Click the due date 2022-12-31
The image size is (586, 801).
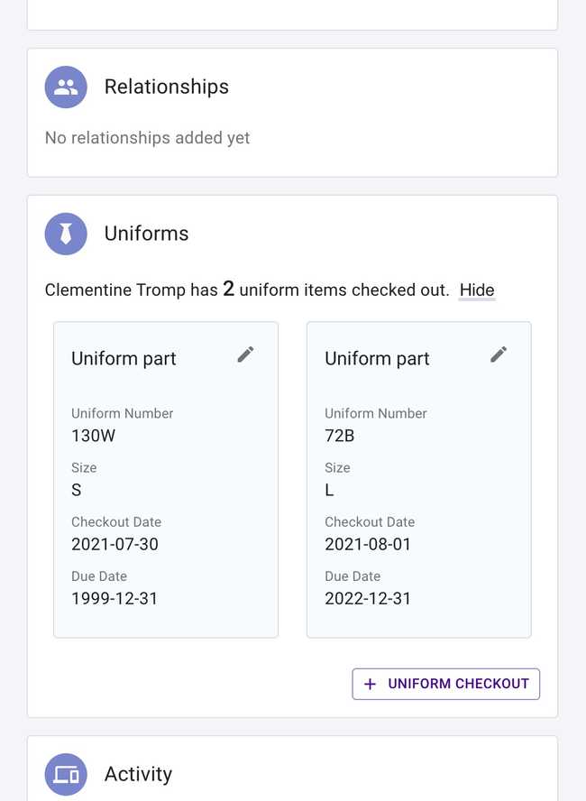point(368,598)
